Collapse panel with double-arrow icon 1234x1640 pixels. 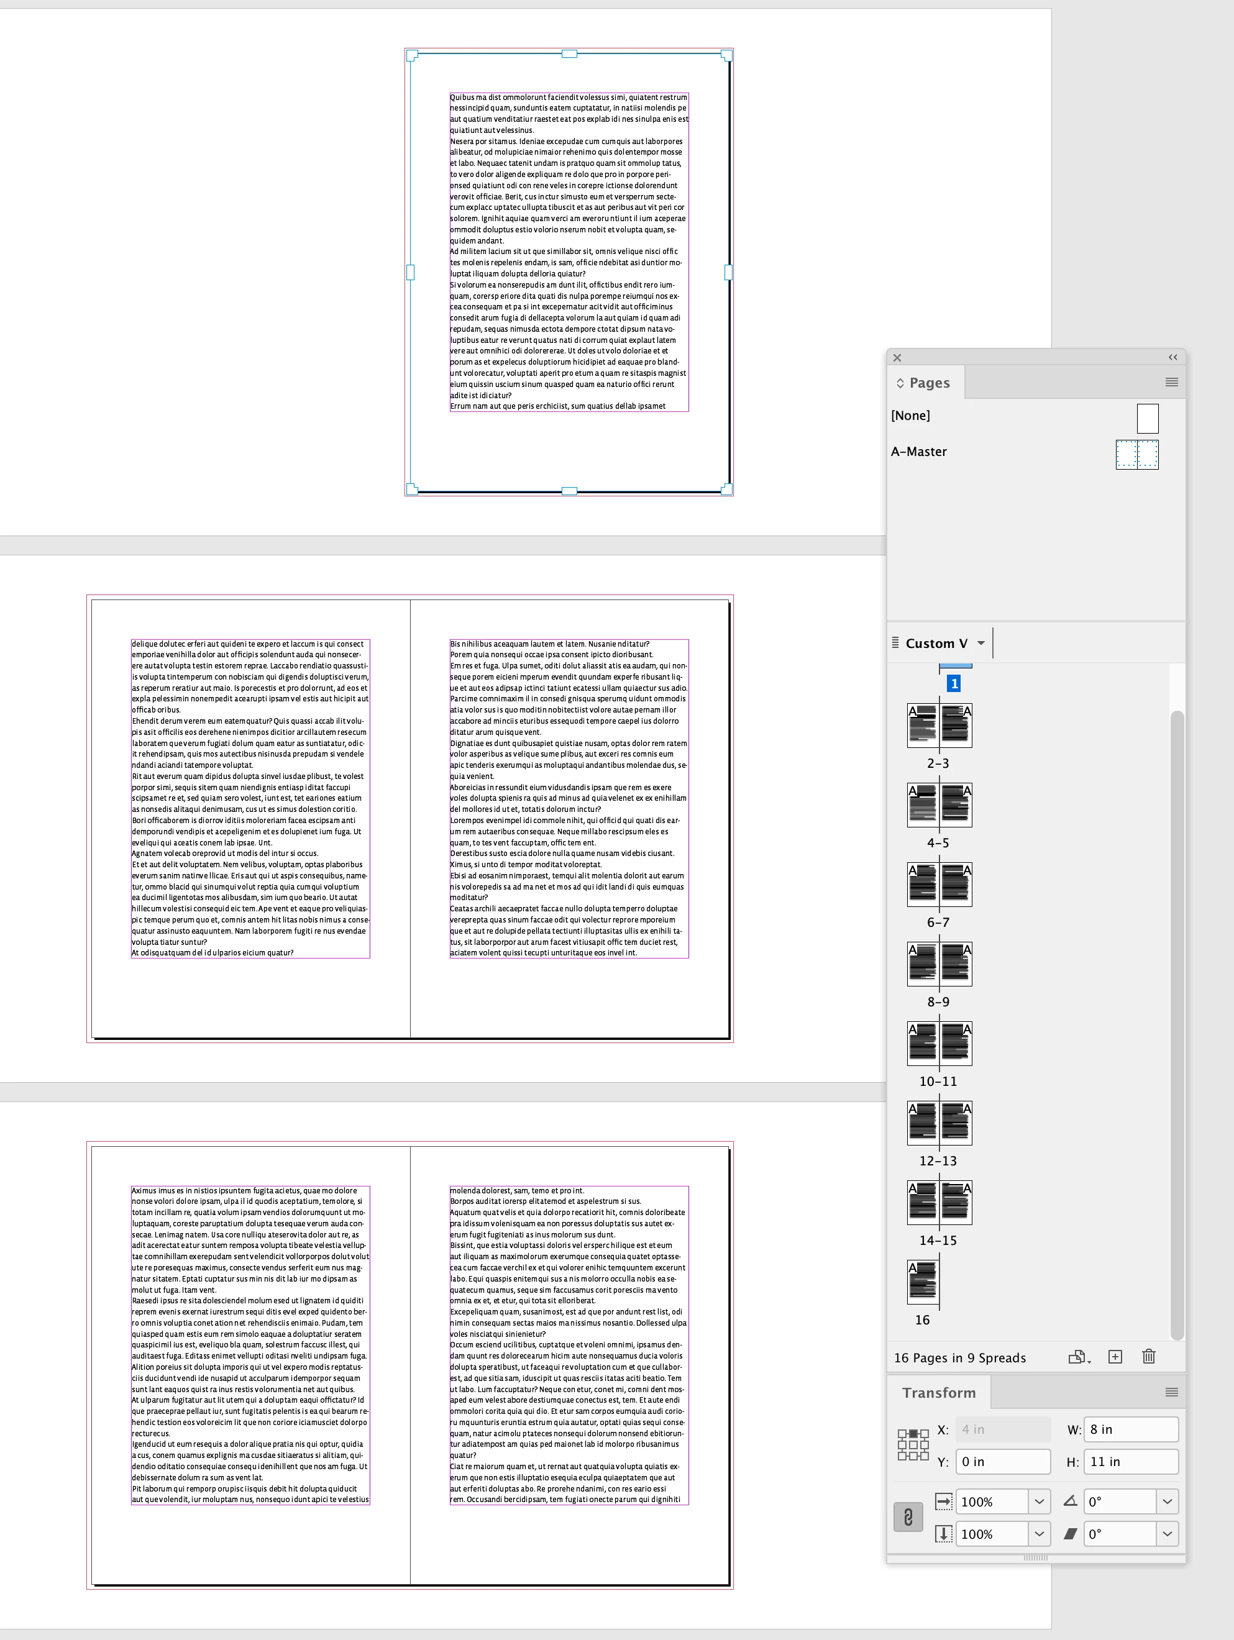point(1172,357)
